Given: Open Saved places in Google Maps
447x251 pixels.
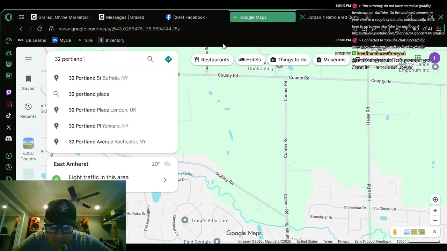Looking at the screenshot, I should click(28, 83).
